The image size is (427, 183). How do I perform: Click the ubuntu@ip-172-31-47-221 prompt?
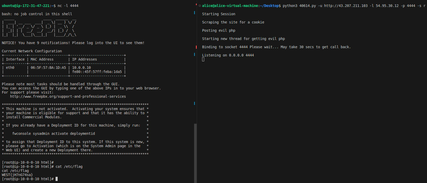(x=29, y=6)
